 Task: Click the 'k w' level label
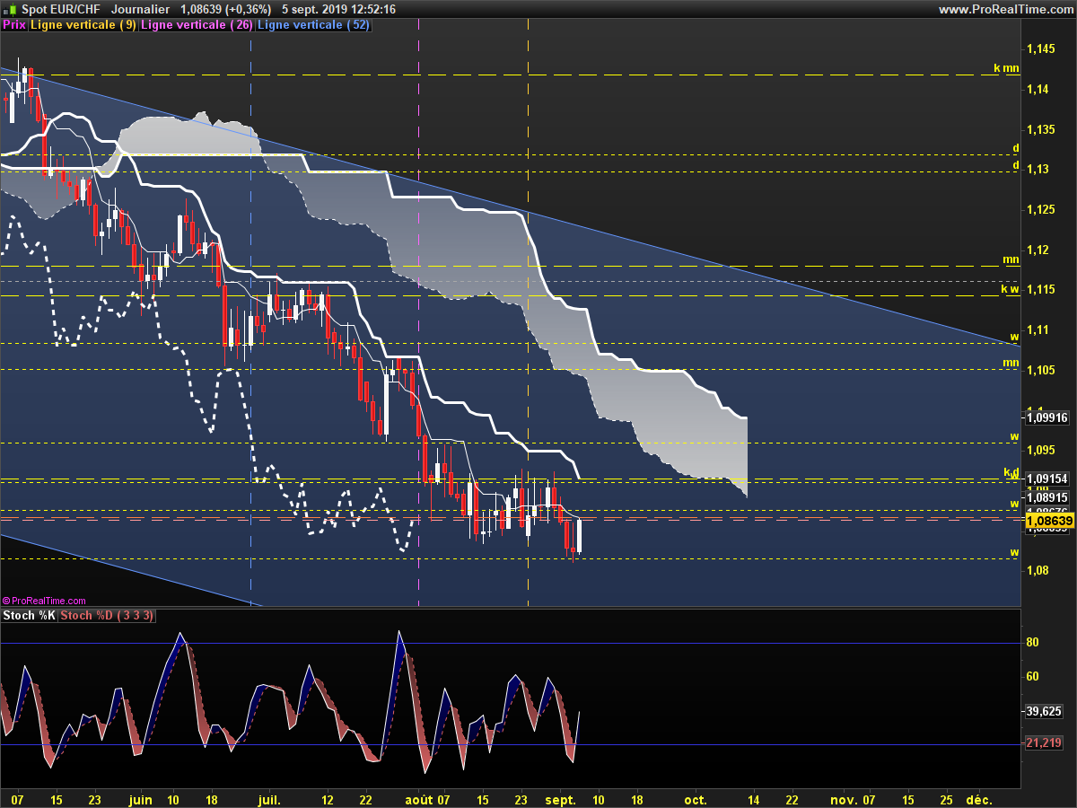tap(1010, 289)
